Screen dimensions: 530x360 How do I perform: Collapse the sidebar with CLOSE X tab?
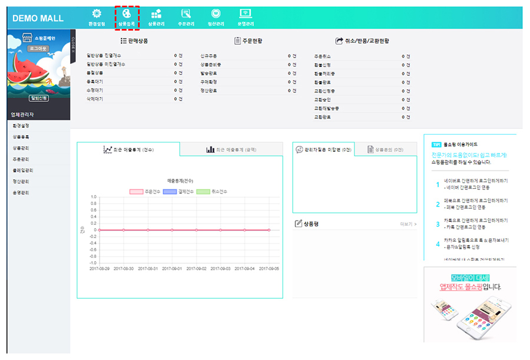tap(72, 46)
